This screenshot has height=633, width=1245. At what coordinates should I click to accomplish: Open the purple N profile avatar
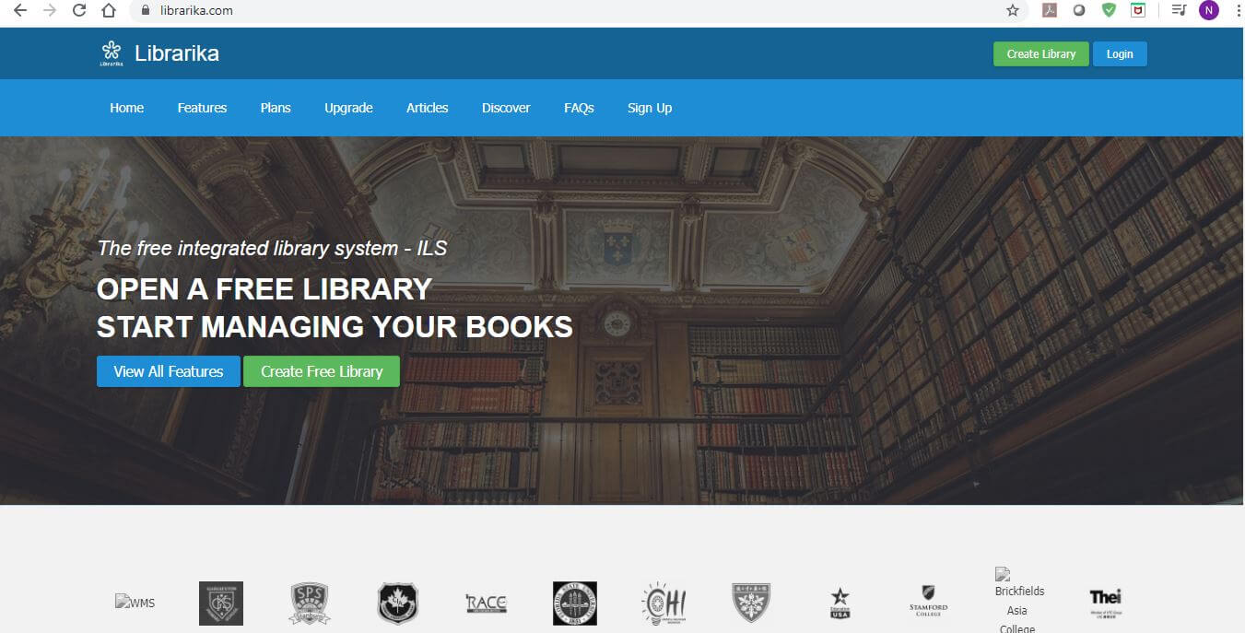(x=1208, y=10)
